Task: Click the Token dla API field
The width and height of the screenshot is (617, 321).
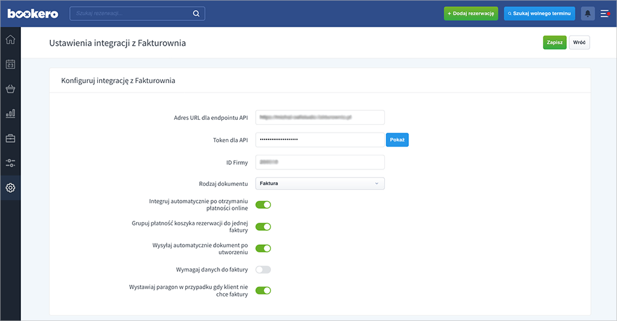Action: tap(320, 140)
